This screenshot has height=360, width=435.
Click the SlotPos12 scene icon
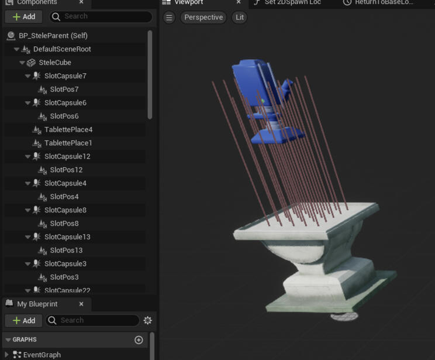point(42,170)
